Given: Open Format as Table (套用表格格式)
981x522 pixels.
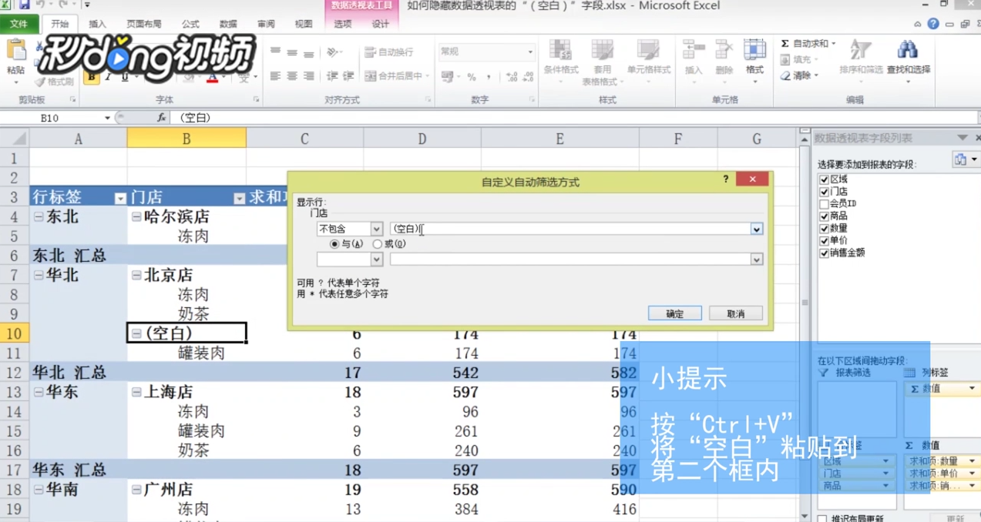Looking at the screenshot, I should 602,62.
